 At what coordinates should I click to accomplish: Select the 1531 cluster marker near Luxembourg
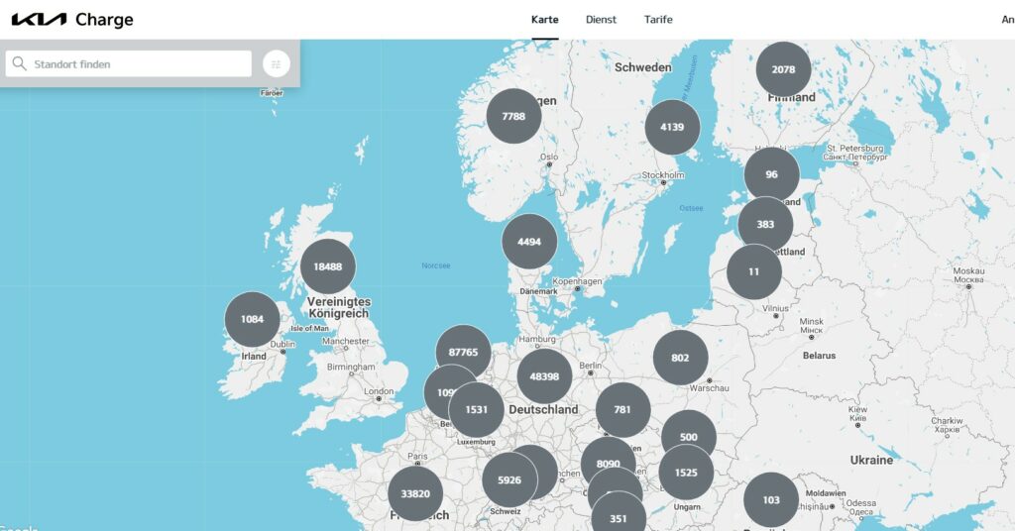477,409
